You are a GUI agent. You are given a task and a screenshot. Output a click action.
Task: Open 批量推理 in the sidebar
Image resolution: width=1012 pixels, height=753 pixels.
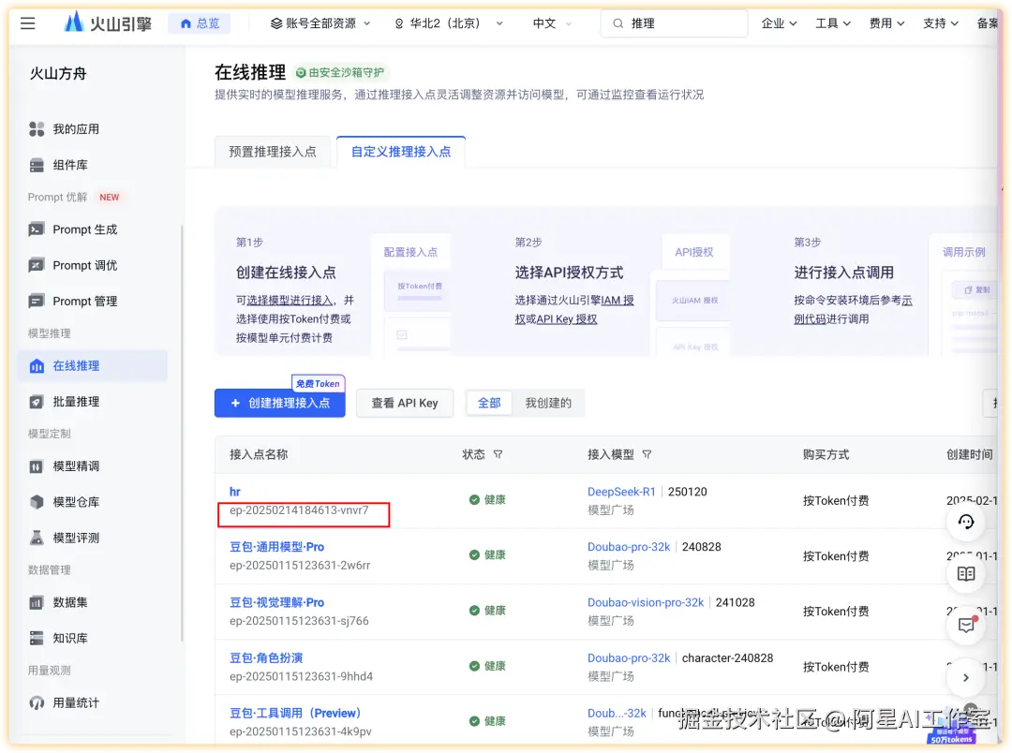click(x=92, y=402)
